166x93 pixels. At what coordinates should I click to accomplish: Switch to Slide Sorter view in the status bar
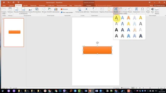point(136,88)
